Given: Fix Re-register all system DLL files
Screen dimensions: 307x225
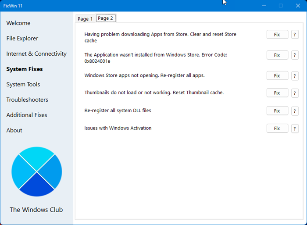Looking at the screenshot, I should click(277, 111).
